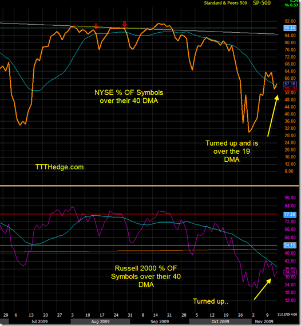Click 28.00 on the upper price scale

point(290,135)
